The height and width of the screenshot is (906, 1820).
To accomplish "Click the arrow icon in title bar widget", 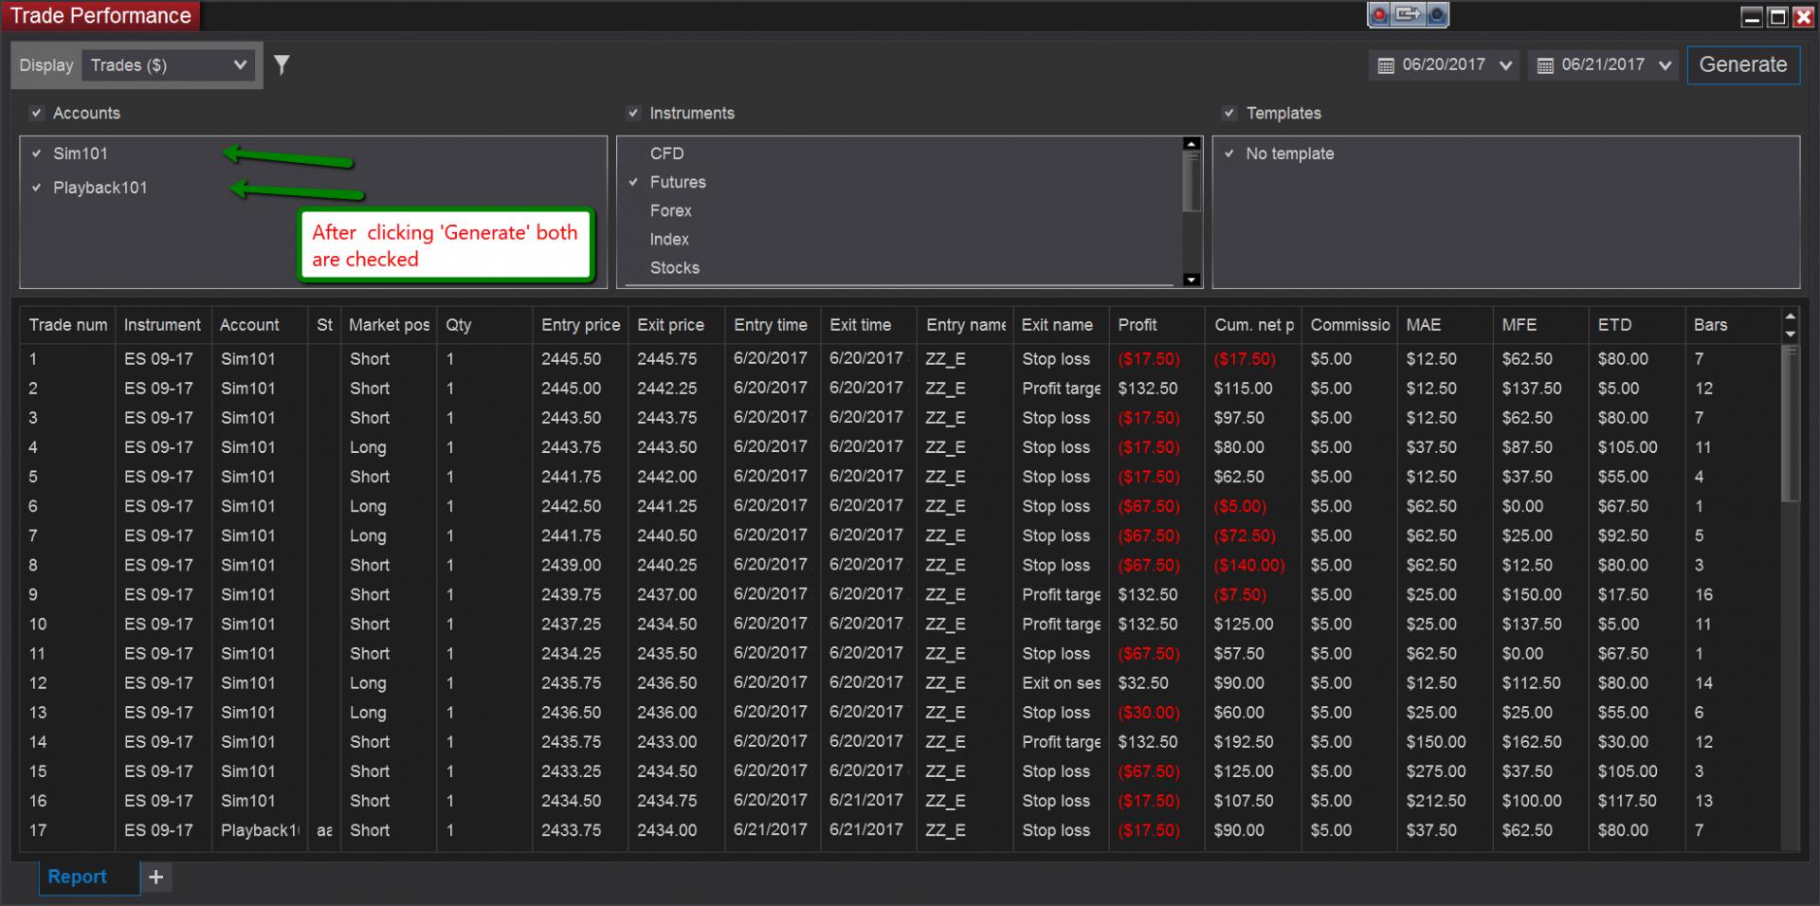I will point(1409,14).
